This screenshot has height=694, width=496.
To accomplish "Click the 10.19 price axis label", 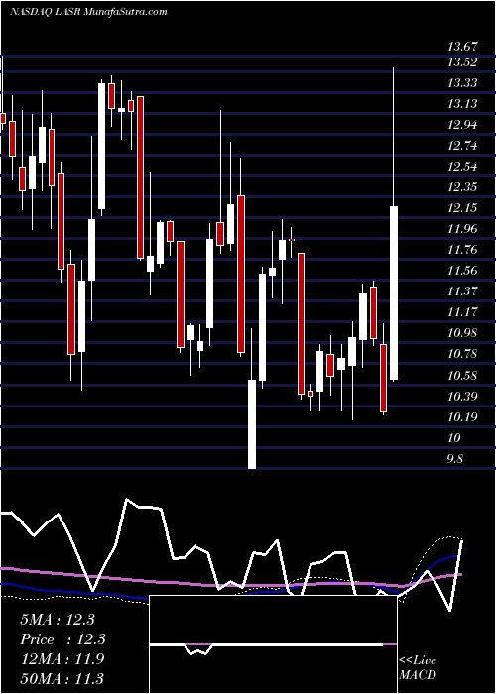I will pos(463,417).
